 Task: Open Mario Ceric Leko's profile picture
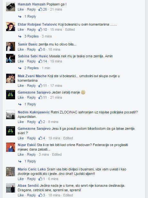(11, 171)
